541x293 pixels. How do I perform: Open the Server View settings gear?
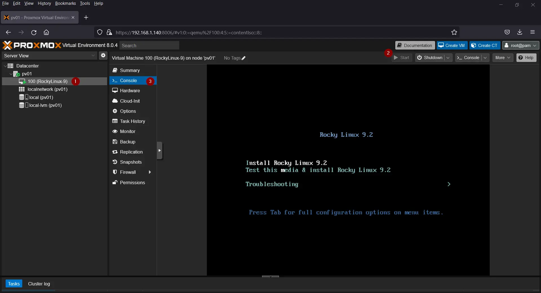point(103,55)
